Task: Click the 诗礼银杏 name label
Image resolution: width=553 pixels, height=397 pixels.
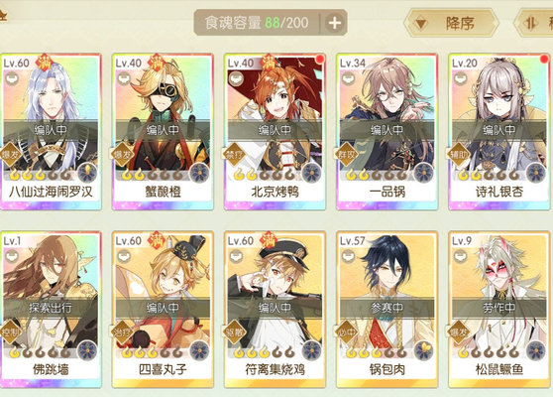Action: coord(498,192)
